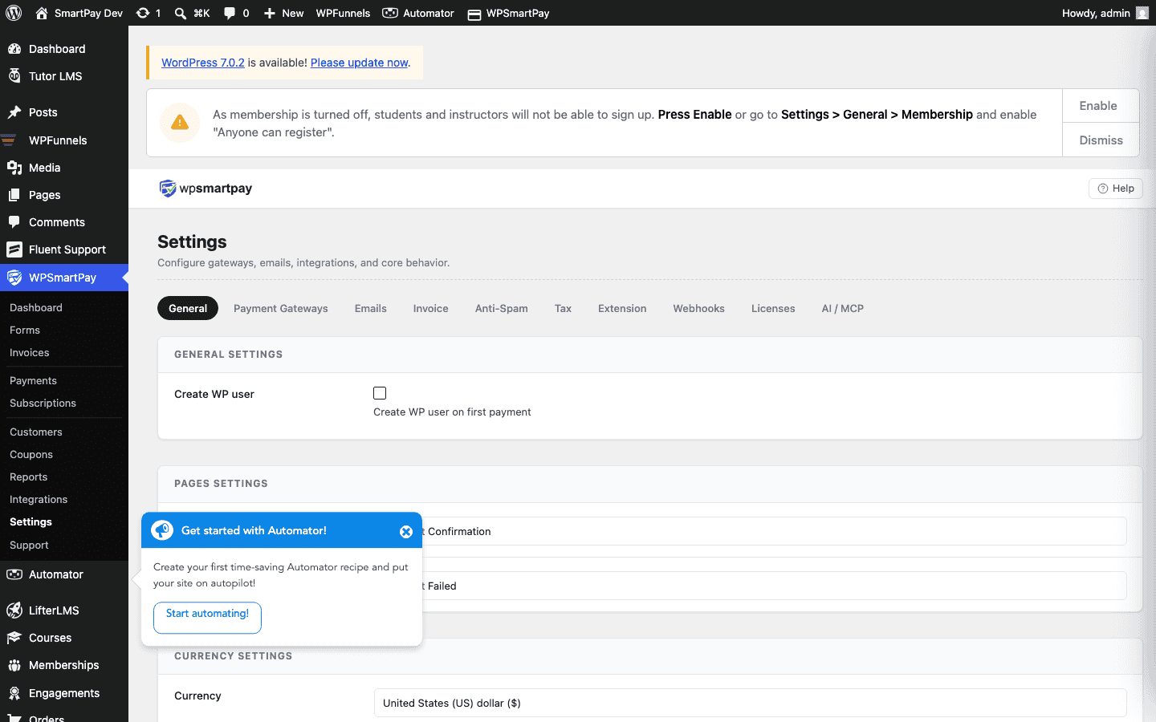Image resolution: width=1156 pixels, height=722 pixels.
Task: Open the Help button
Action: tap(1116, 189)
